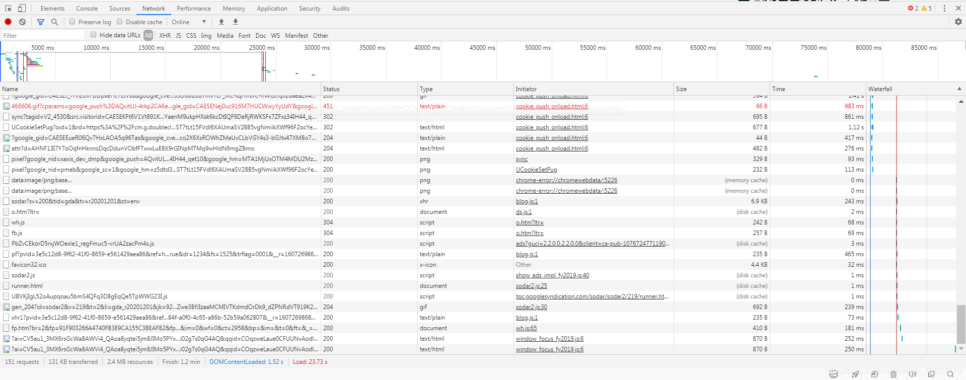The height and width of the screenshot is (380, 966).
Task: Stop recording network log red button
Action: click(x=8, y=22)
